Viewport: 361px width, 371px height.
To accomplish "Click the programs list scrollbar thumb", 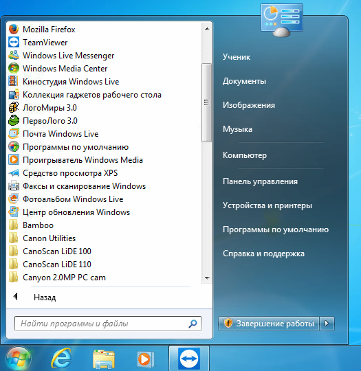I will coord(206,102).
